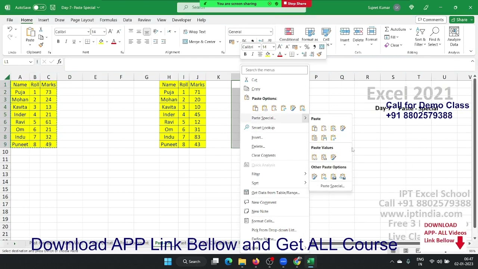Click the Orientation icon in Alignment group
The height and width of the screenshot is (269, 478).
[156, 32]
